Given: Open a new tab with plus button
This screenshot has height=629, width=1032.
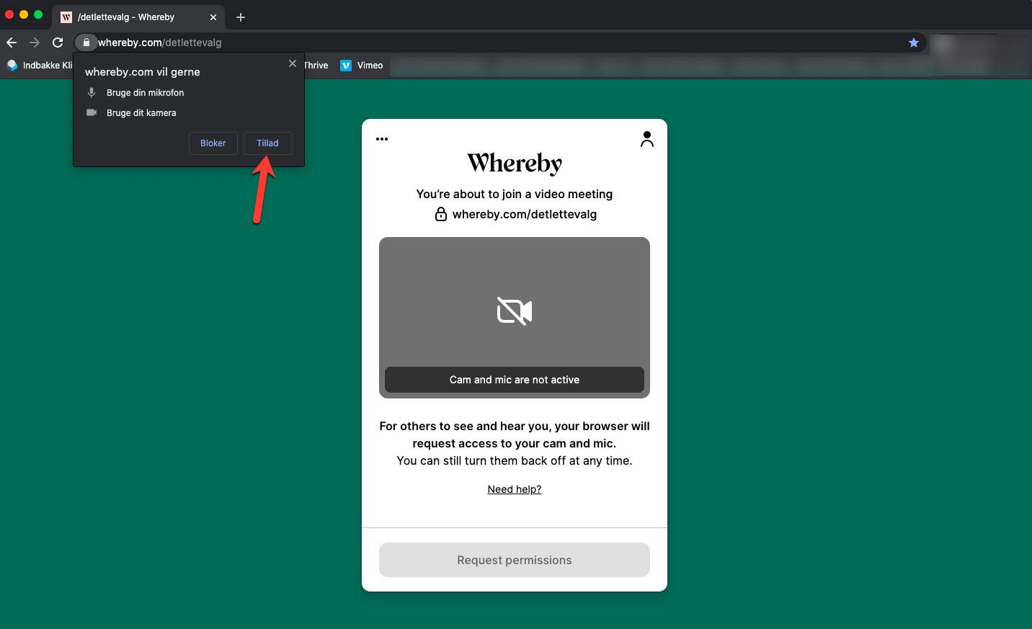Looking at the screenshot, I should [x=241, y=17].
